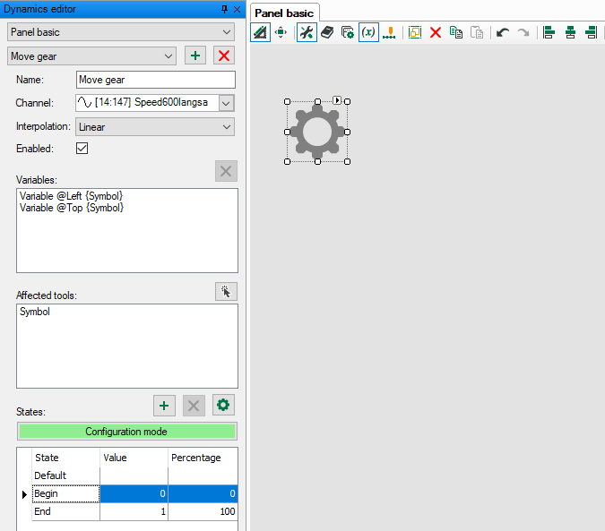Select the Begin state cell

pos(65,493)
